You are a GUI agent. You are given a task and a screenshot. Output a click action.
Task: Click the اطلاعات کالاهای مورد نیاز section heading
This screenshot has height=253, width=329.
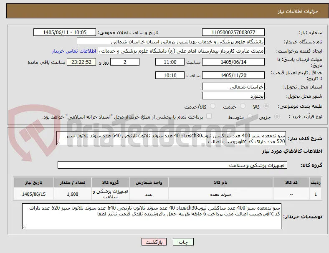click(292, 151)
